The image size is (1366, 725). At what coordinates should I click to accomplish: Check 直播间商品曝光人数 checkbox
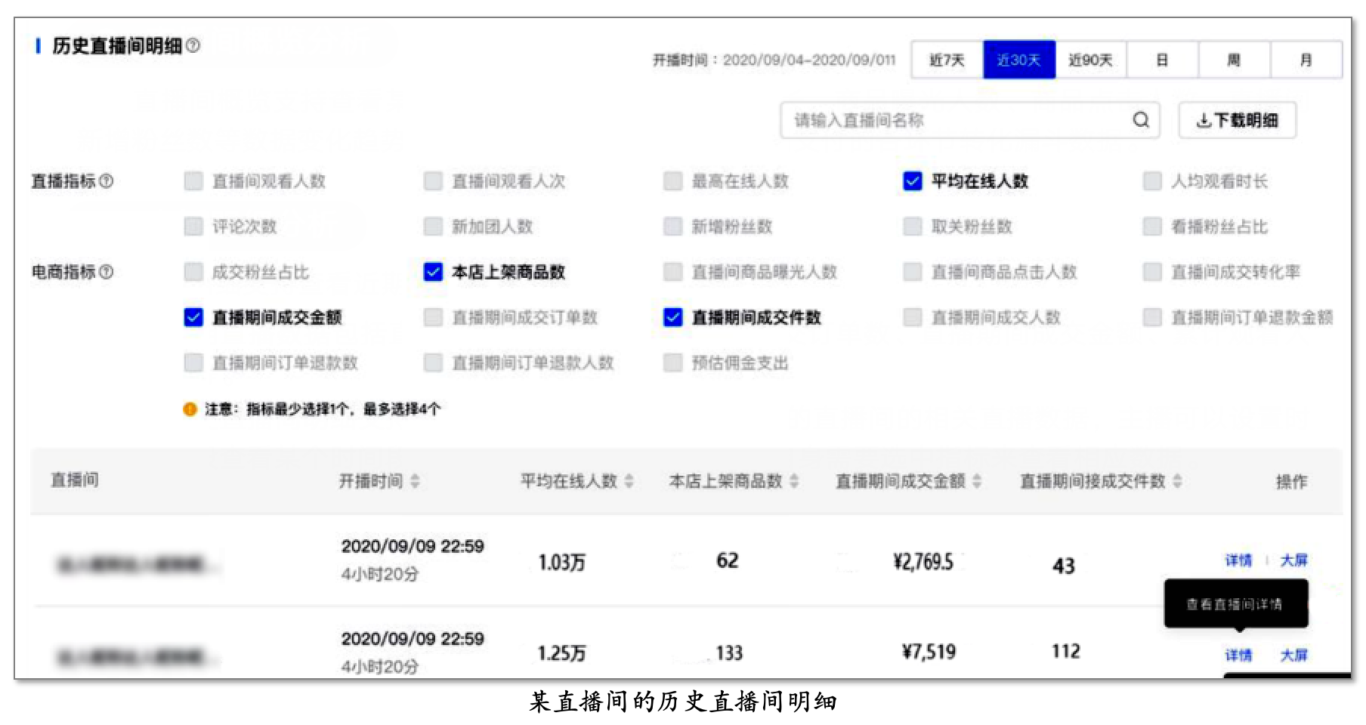(x=672, y=272)
